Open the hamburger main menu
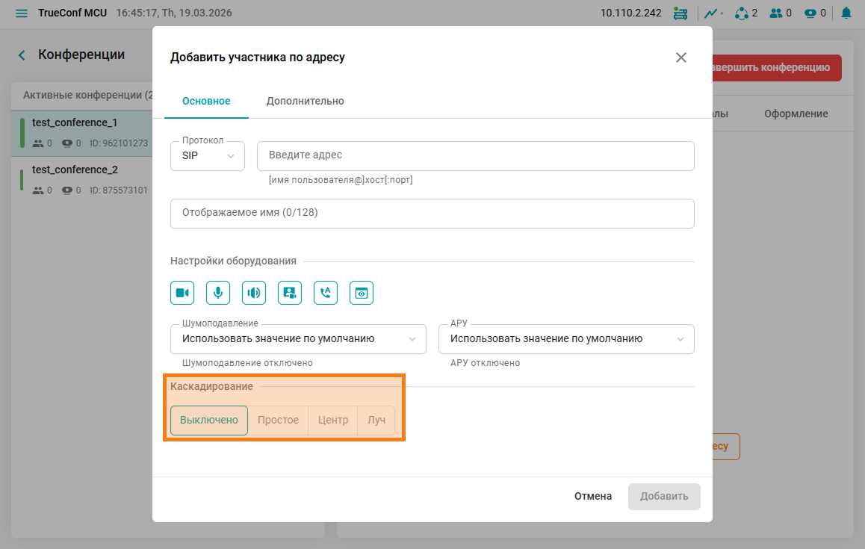865x549 pixels. pos(21,13)
